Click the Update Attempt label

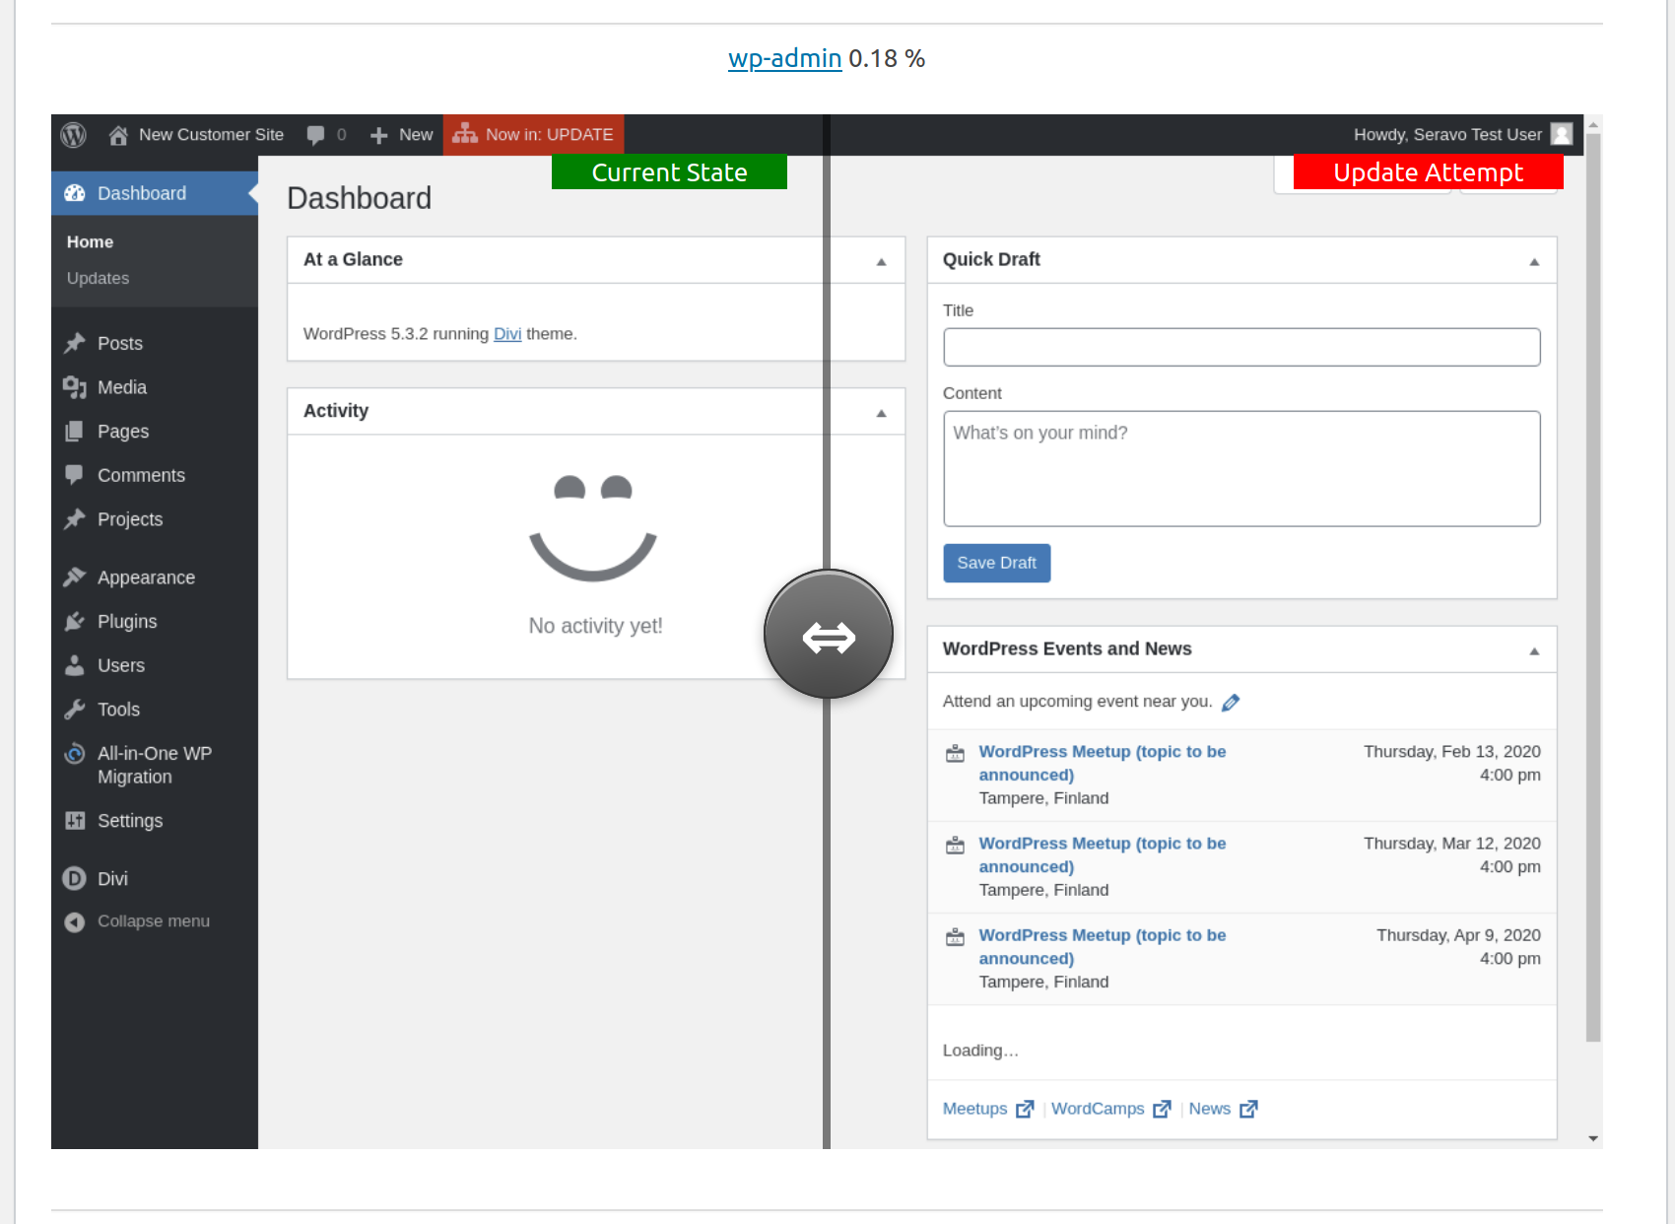pos(1428,171)
